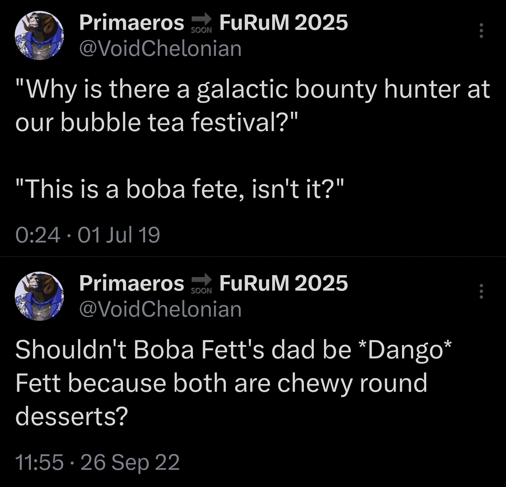Click the profile avatar on the Dango Fett tweet
Screen dimensions: 506x487
coord(39,296)
